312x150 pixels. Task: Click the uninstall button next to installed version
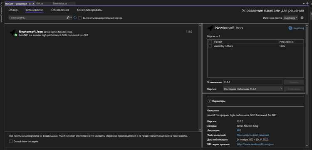[x=294, y=82]
